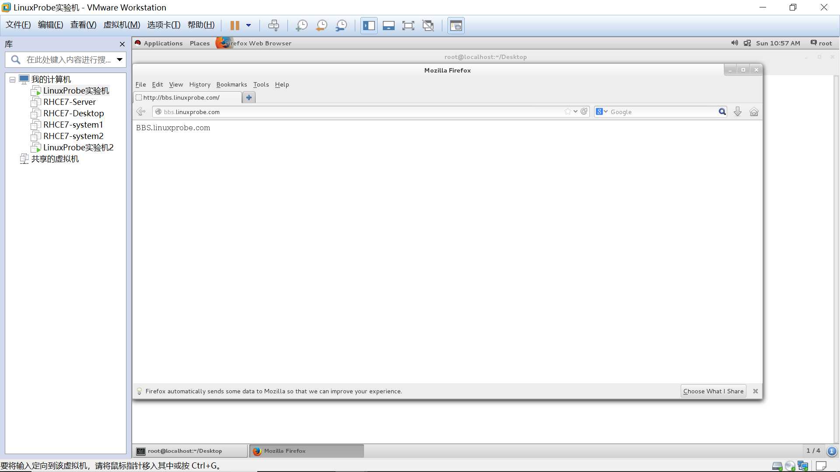Toggle the thumbnail bar view
840x472 pixels.
pos(388,25)
